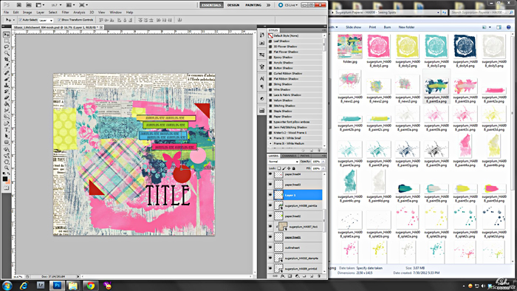Open Internet Explorer from the taskbar

(x=24, y=285)
